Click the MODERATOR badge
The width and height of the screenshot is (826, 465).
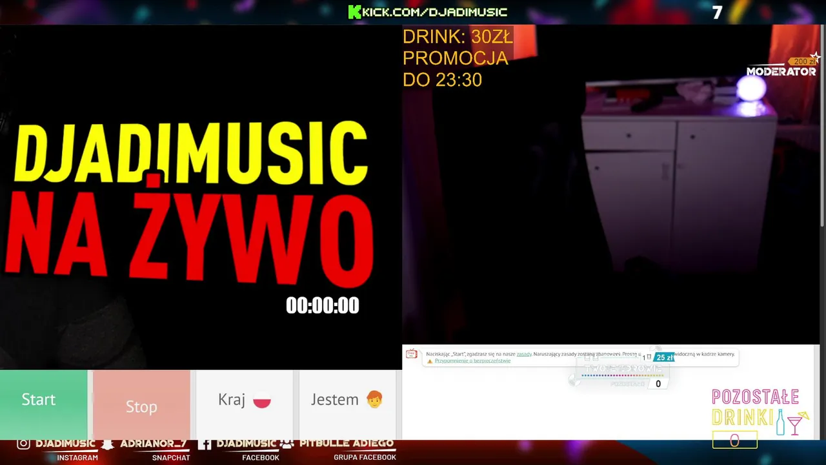click(x=781, y=72)
